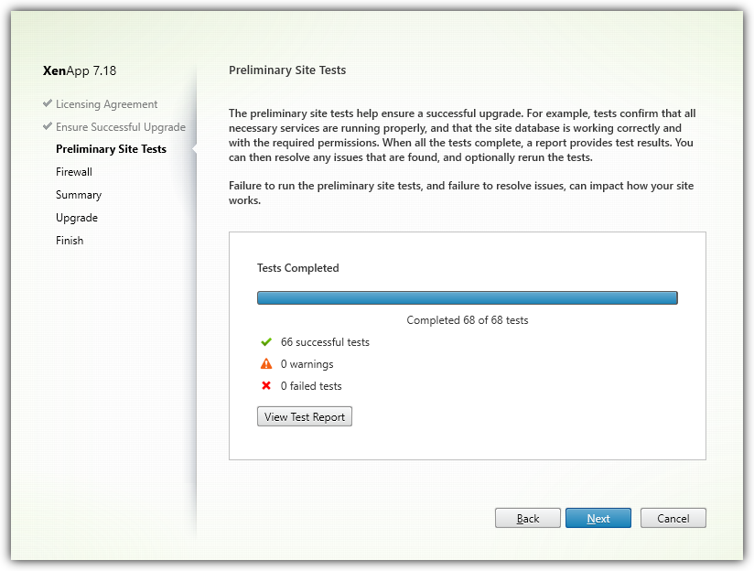Click the blue test progress bar
Viewport: 754px width, 571px height.
pos(468,297)
